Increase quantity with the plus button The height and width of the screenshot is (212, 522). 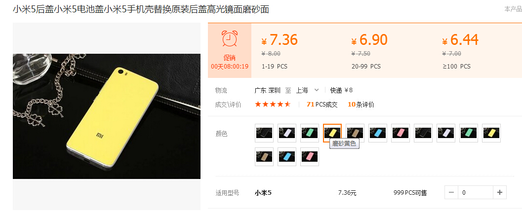point(499,192)
